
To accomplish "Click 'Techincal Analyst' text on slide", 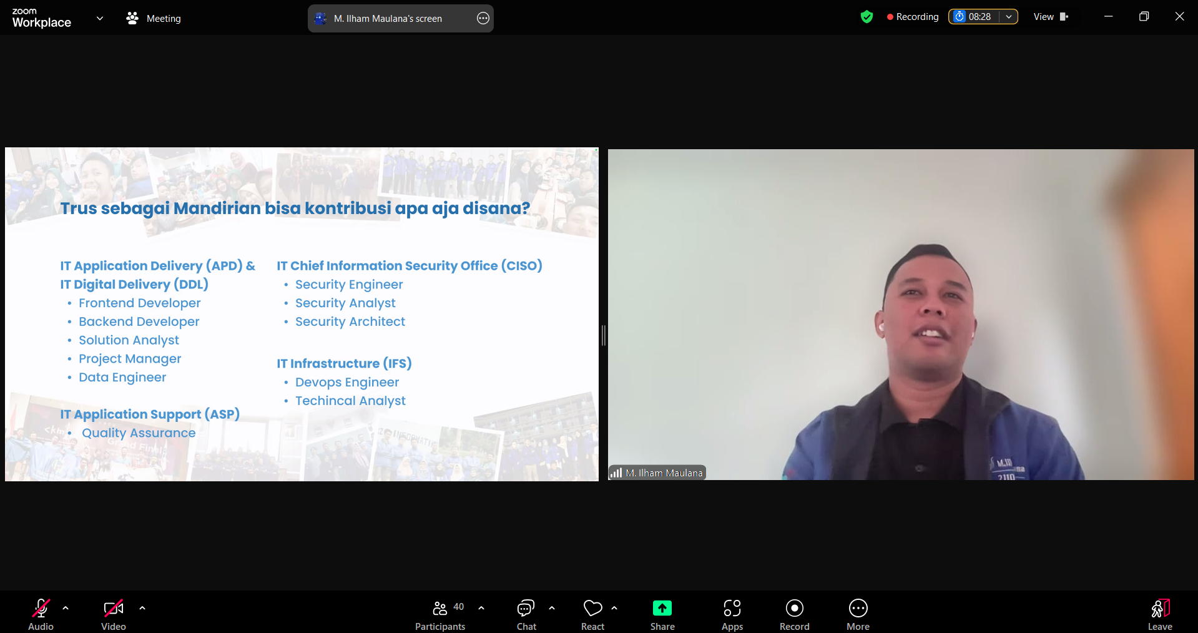I will click(350, 401).
